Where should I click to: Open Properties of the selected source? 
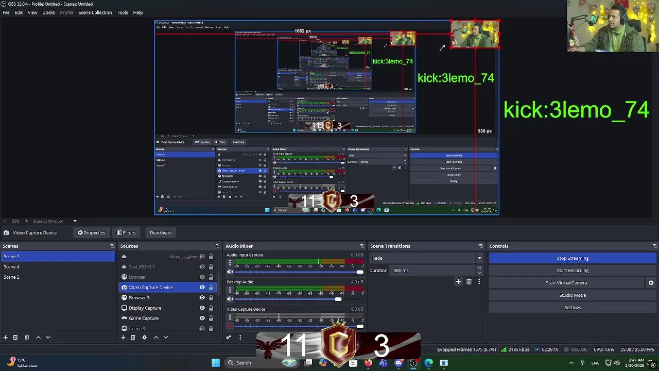click(x=91, y=233)
